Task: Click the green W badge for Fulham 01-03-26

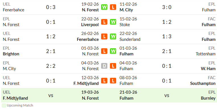Action: pyautogui.click(x=113, y=51)
